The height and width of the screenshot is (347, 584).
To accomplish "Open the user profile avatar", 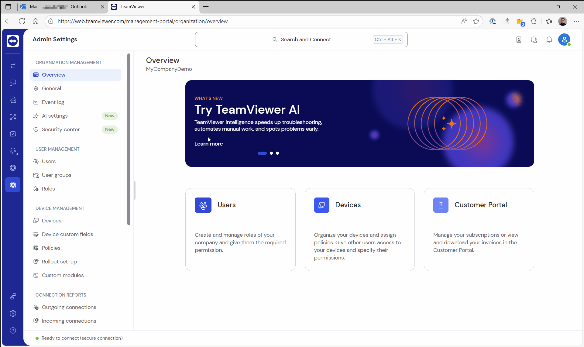I will [x=564, y=40].
